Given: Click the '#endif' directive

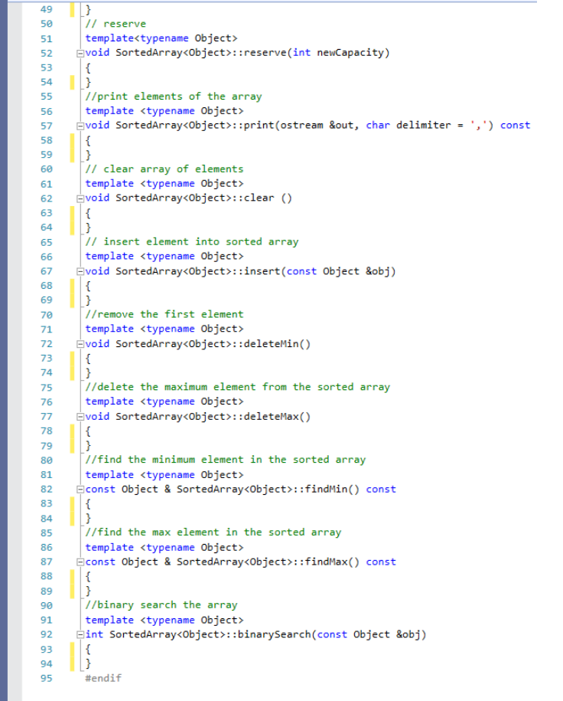Looking at the screenshot, I should tap(103, 678).
